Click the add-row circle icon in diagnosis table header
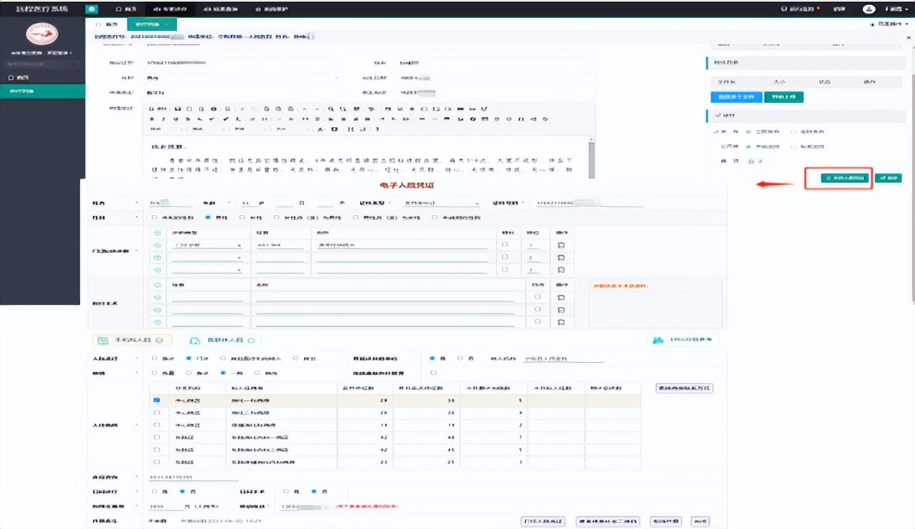 [x=158, y=233]
